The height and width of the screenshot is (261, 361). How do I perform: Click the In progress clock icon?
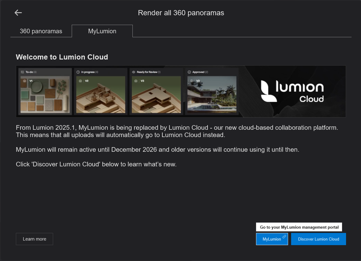tap(78, 72)
